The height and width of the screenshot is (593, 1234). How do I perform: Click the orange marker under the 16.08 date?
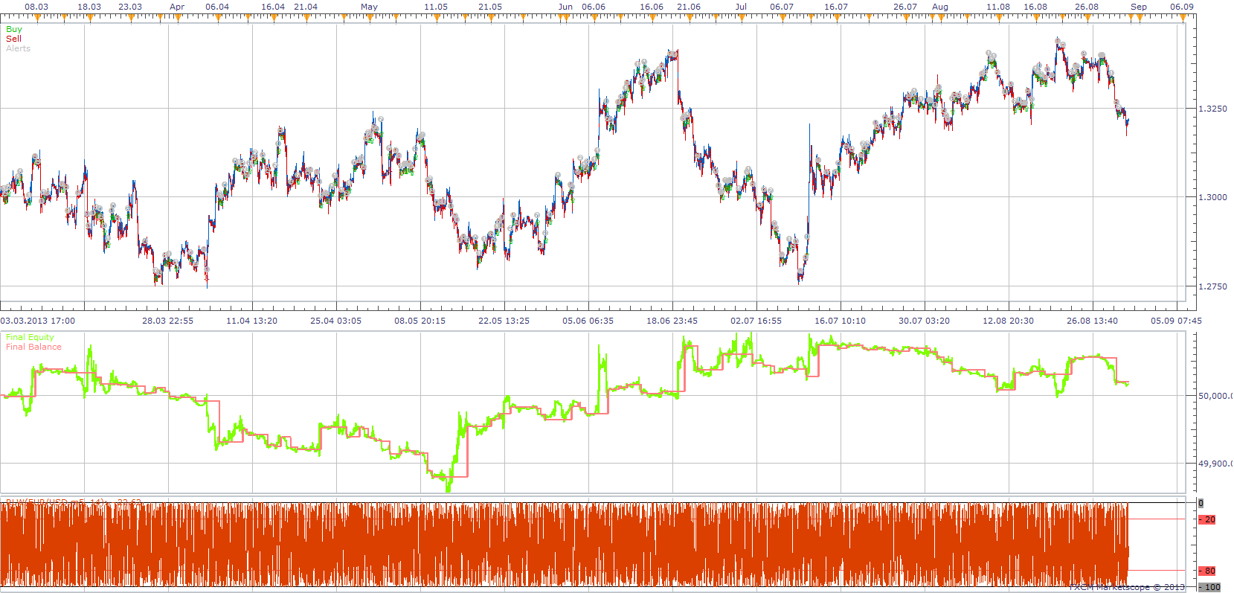click(1036, 17)
